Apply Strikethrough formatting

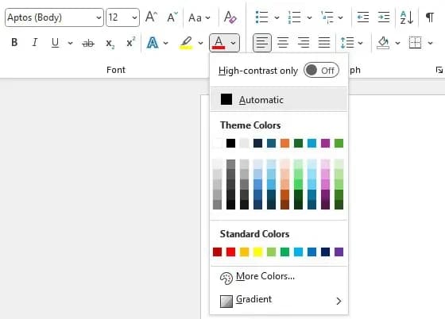88,43
